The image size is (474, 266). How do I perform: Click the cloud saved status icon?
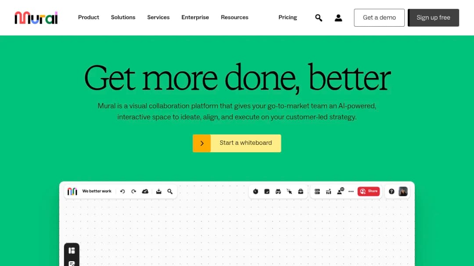(145, 191)
